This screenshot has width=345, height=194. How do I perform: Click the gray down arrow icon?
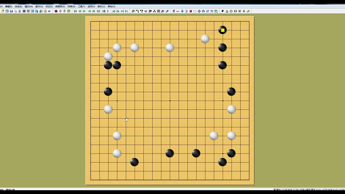tap(64, 11)
